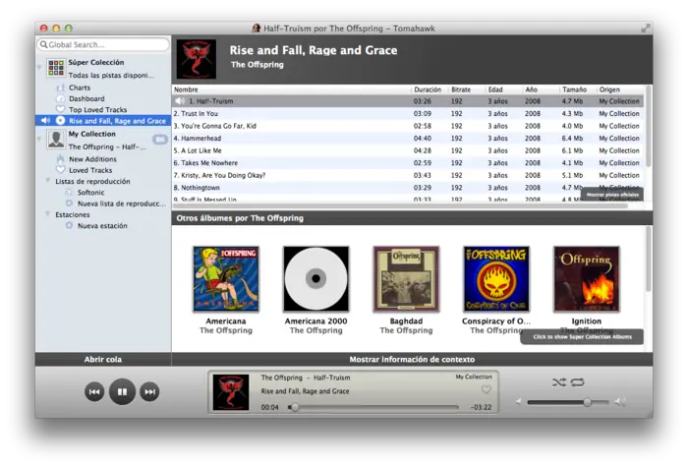Open the Americana 2000 album
688x467 pixels.
coord(315,278)
